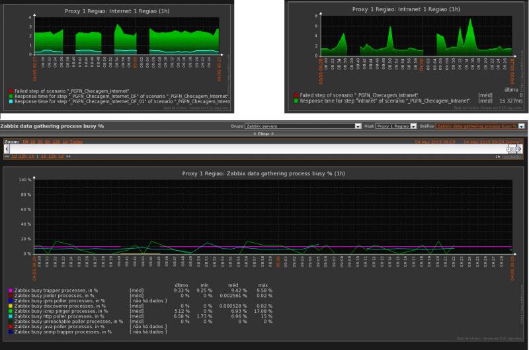Click the left arrow of the timeline scrollbar
This screenshot has height=350, width=529.
click(6, 149)
